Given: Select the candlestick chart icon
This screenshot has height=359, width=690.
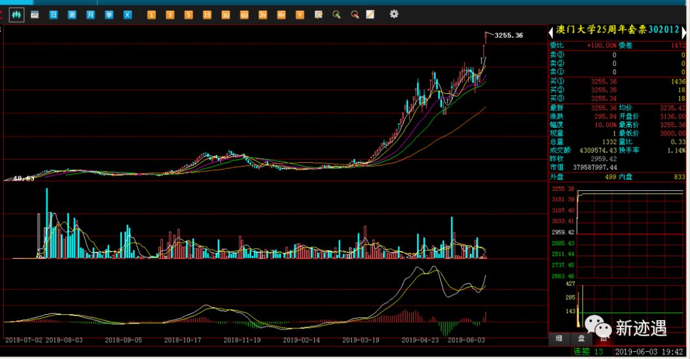Looking at the screenshot, I should point(16,15).
